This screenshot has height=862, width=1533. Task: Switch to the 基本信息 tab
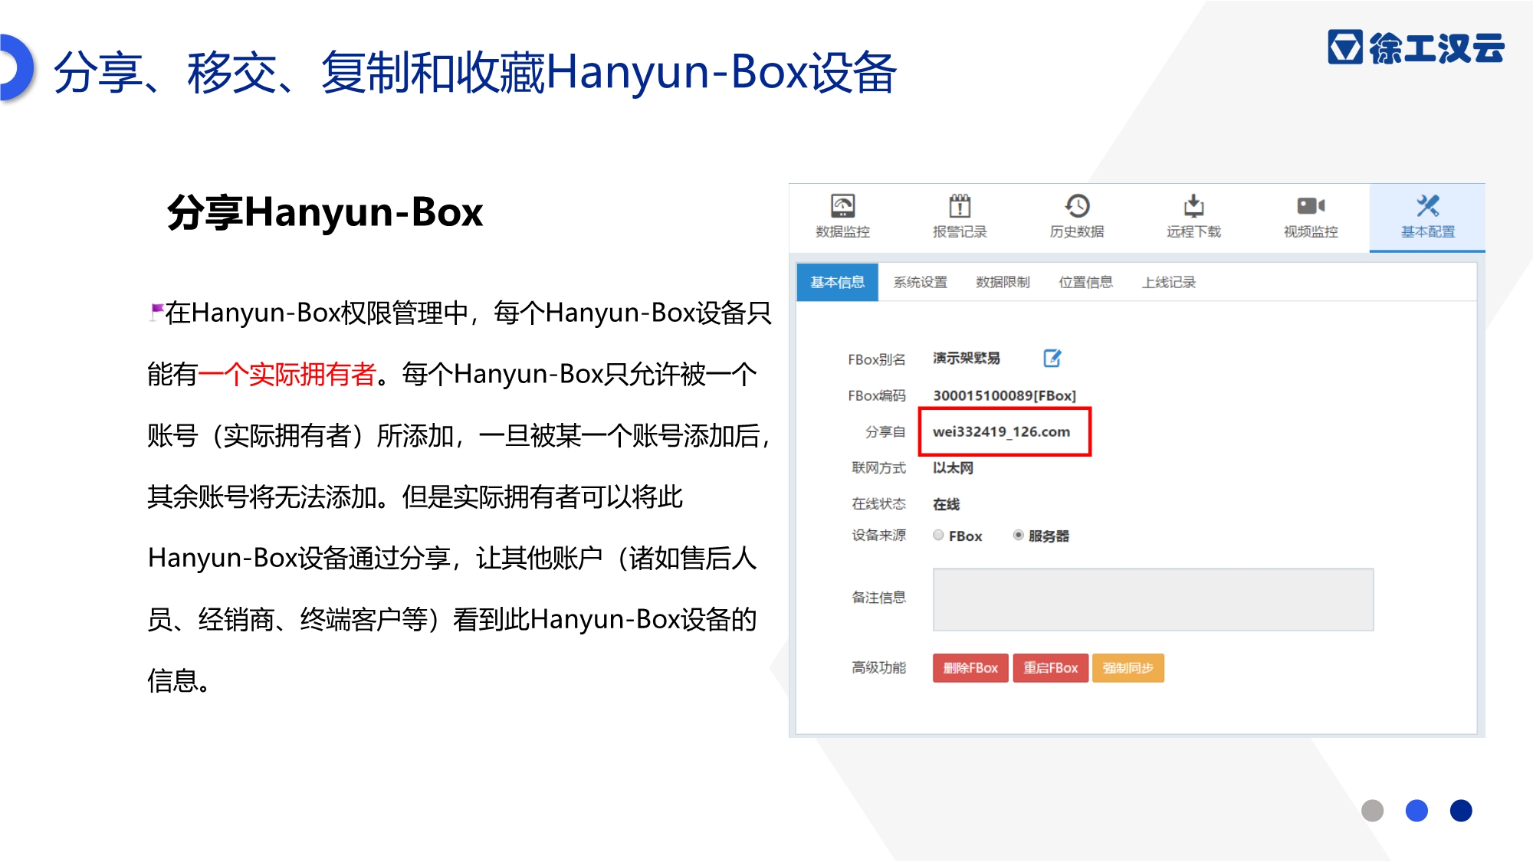(x=837, y=282)
